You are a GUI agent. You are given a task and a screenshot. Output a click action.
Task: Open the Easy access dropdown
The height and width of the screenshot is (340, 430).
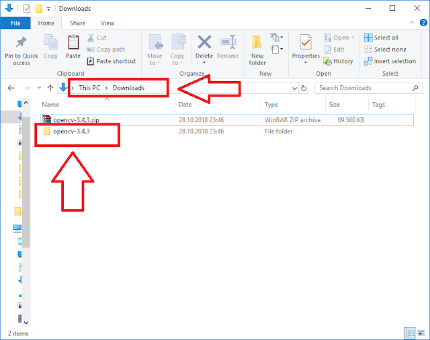pyautogui.click(x=277, y=49)
